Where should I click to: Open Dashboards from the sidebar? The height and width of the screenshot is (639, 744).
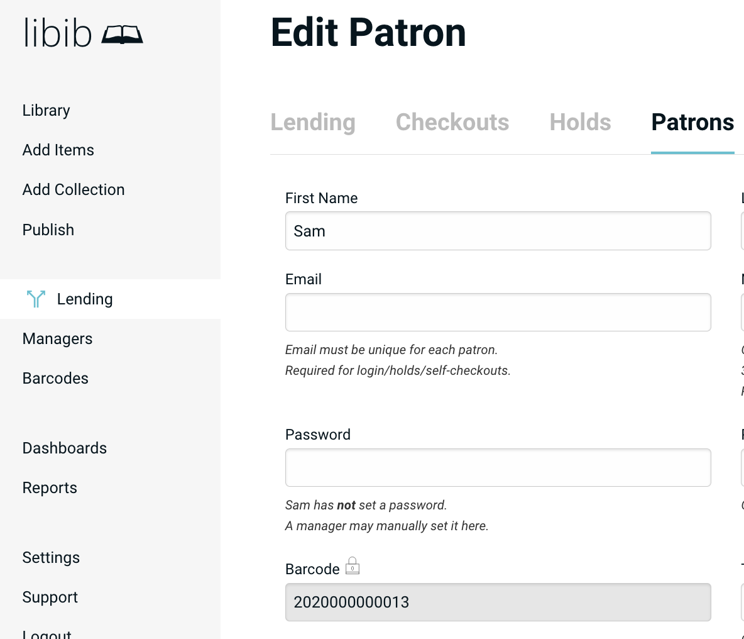(x=64, y=448)
